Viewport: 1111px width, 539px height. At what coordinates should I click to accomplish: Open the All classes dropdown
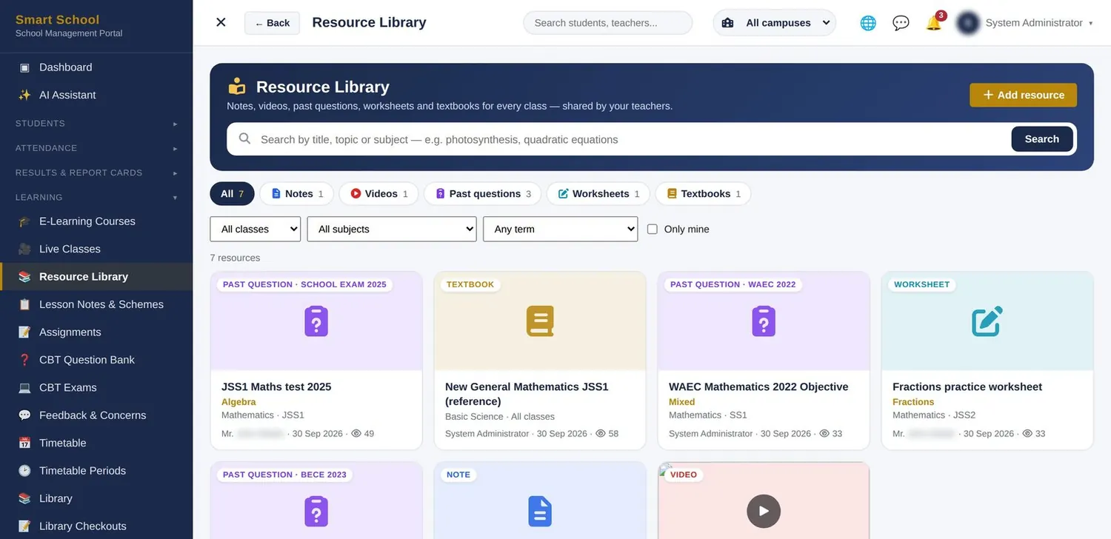(256, 229)
